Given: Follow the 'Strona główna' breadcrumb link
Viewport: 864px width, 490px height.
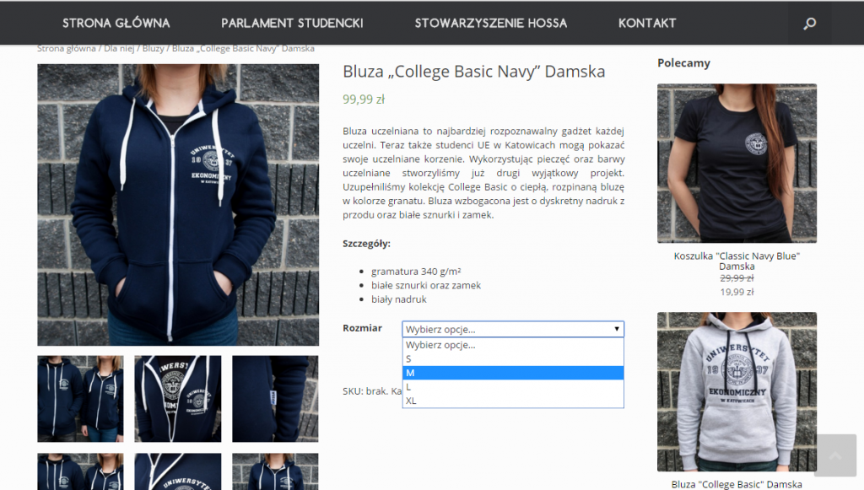Looking at the screenshot, I should [66, 48].
